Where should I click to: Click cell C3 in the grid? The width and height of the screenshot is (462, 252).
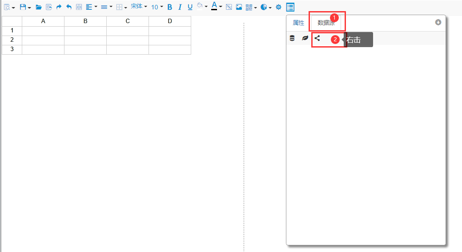[x=128, y=50]
